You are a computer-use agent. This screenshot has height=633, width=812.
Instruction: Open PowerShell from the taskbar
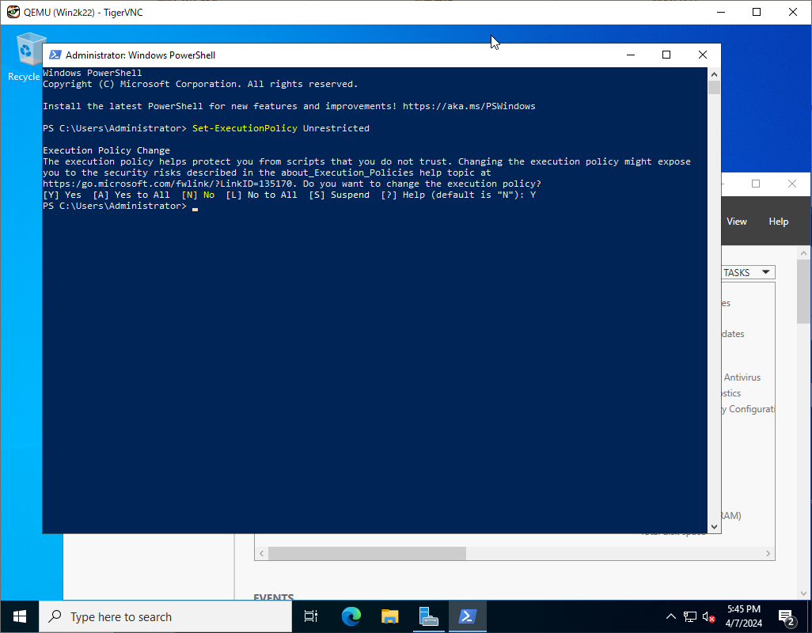pyautogui.click(x=467, y=616)
